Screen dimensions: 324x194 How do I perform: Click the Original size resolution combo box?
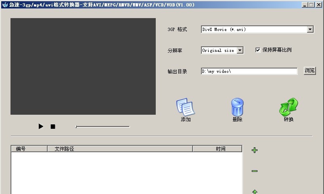(222, 50)
